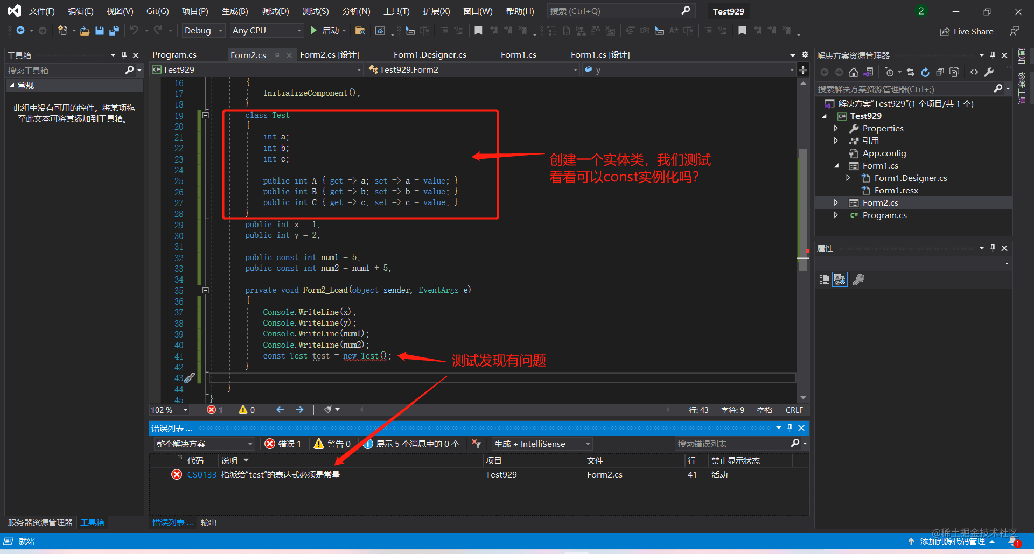This screenshot has width=1034, height=554.
Task: Click the find in files icon
Action: (360, 31)
